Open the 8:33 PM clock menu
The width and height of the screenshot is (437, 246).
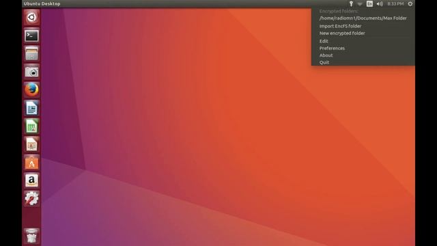click(395, 3)
